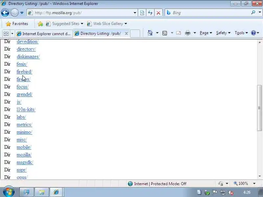Open the labs/ directory link

(21, 117)
